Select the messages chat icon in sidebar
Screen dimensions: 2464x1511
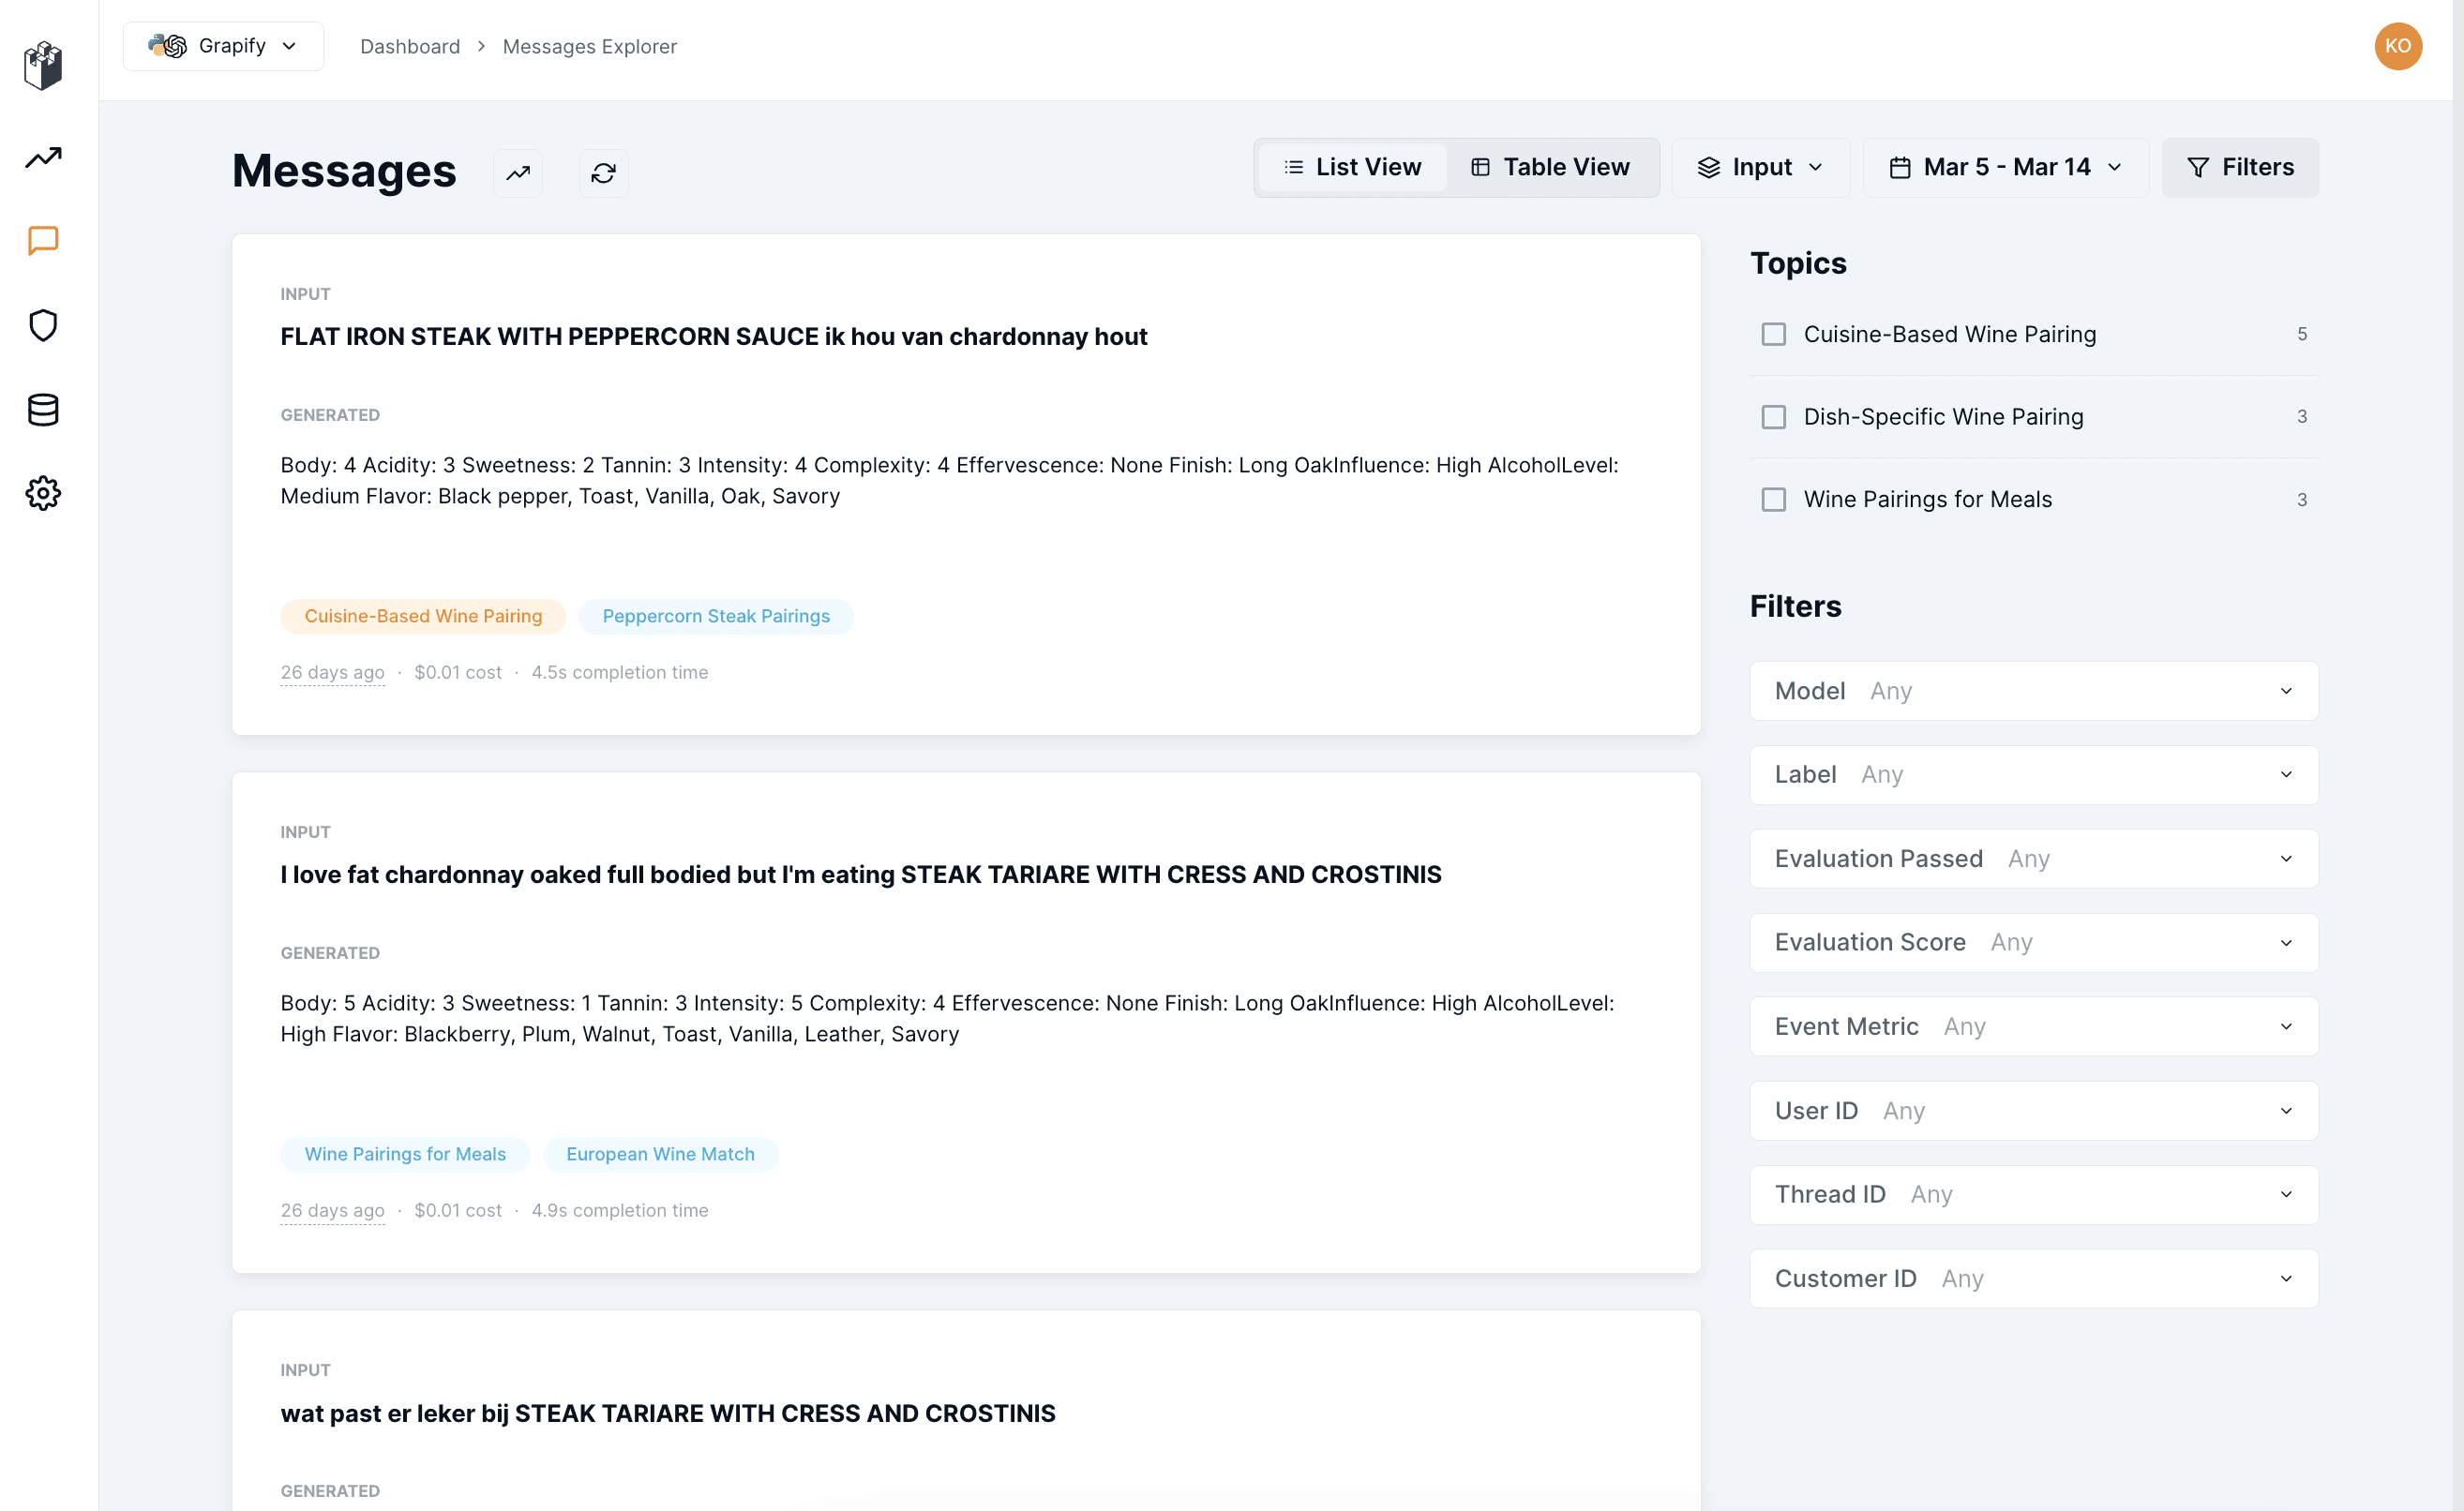click(43, 241)
